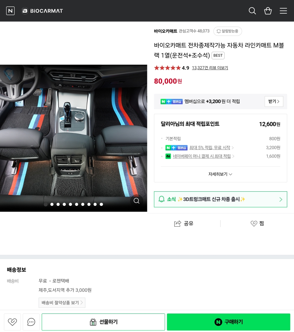This screenshot has width=294, height=332.
Task: Click the 80,000원 price
Action: pos(168,81)
